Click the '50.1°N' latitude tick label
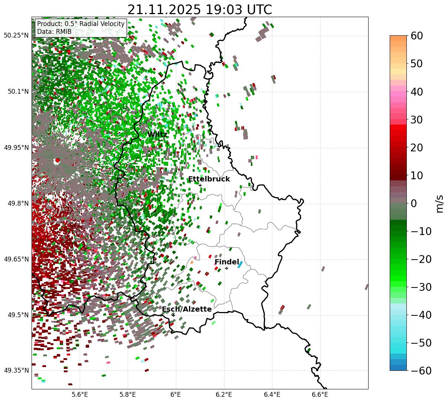The image size is (448, 402). point(18,91)
